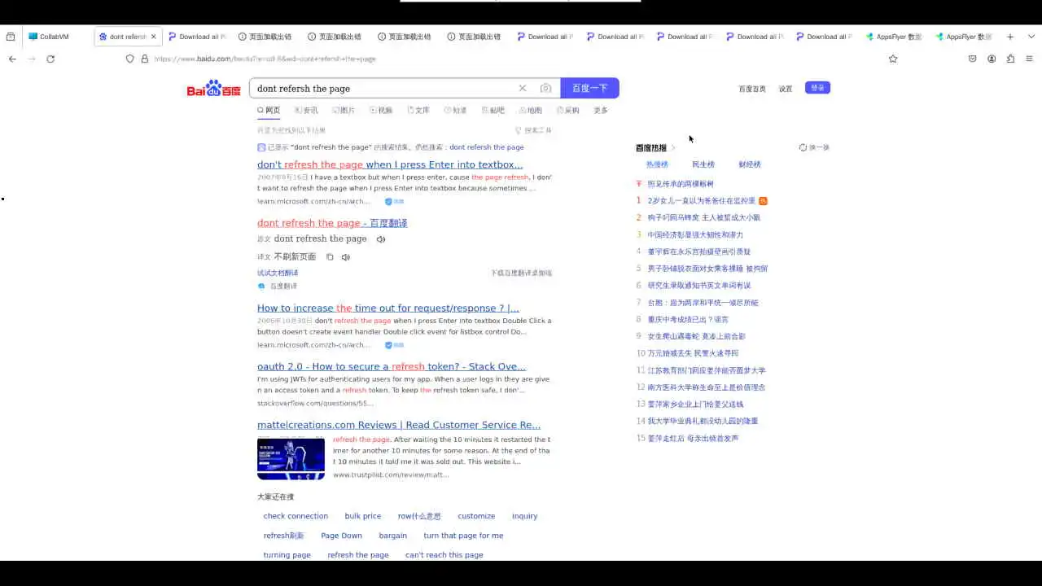This screenshot has width=1042, height=586.
Task: Switch to the 资讯 news tab
Action: coord(306,110)
